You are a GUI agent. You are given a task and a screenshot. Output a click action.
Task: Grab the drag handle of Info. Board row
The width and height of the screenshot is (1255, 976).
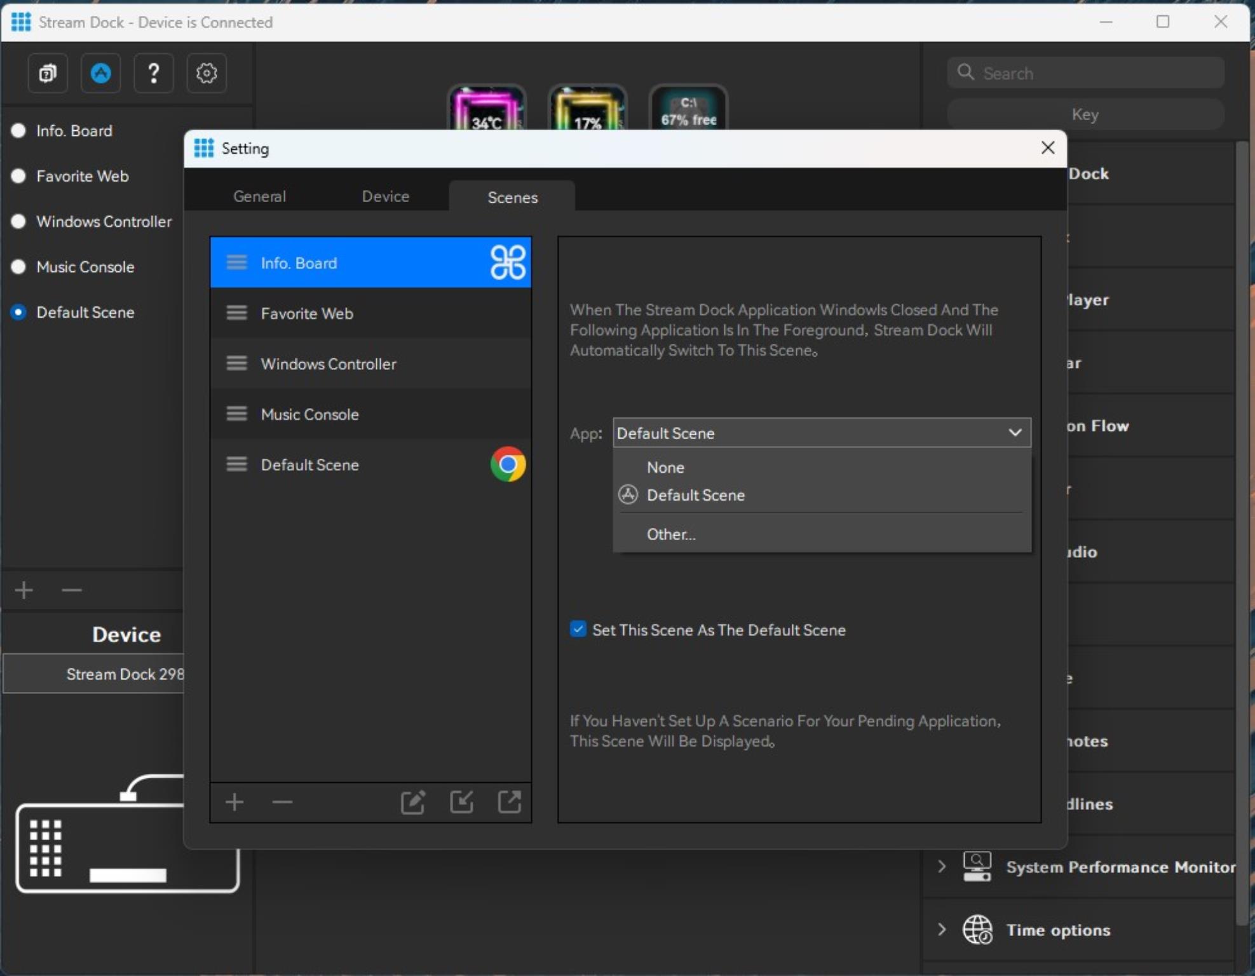coord(237,262)
